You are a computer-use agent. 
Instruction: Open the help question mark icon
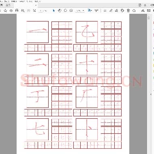pos(140,5)
